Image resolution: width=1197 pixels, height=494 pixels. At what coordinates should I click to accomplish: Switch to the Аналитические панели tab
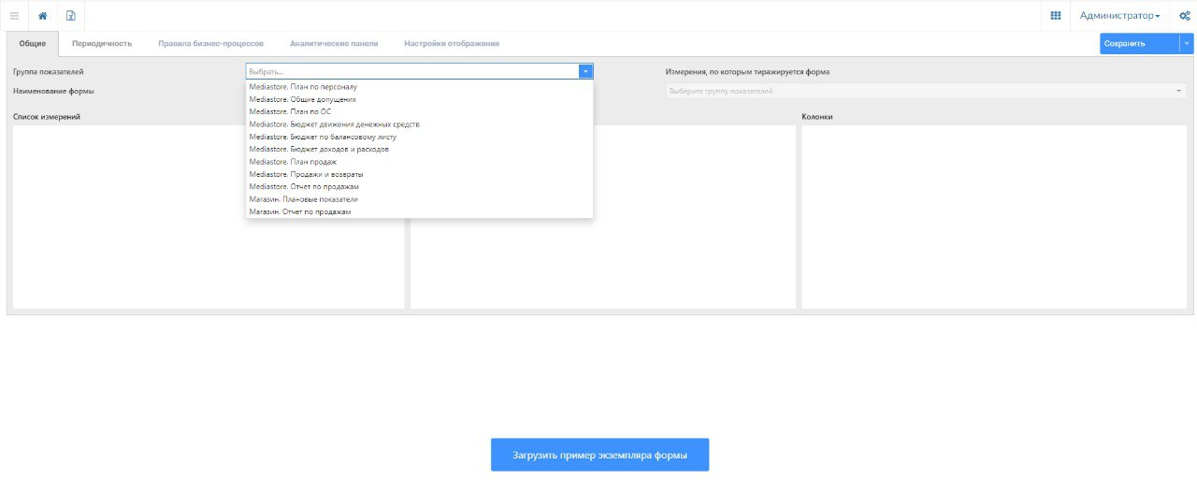[334, 43]
